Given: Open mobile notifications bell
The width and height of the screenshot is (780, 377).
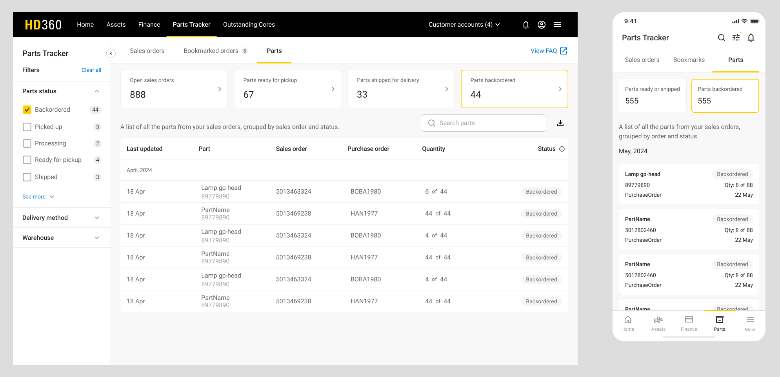Looking at the screenshot, I should point(751,38).
